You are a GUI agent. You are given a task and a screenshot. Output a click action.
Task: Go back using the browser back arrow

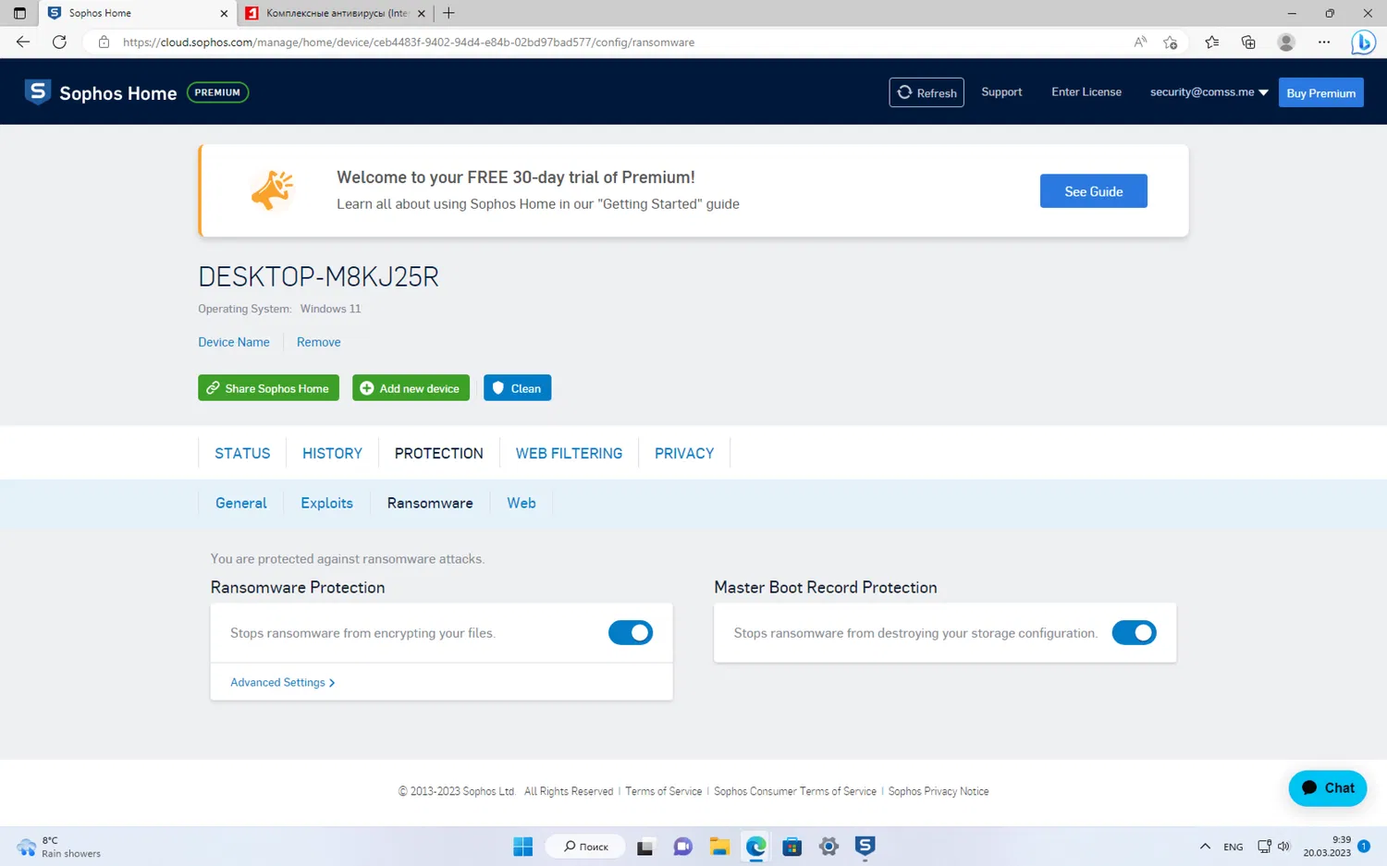[x=23, y=42]
